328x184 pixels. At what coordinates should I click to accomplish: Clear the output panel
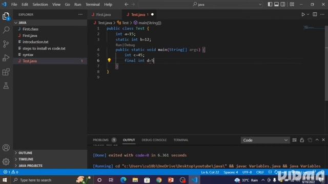click(294, 140)
